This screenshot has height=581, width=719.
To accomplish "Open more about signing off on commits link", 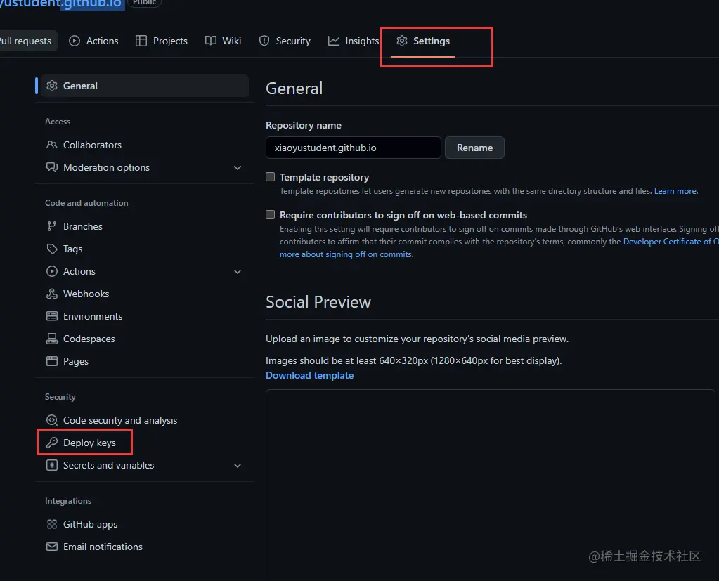I will (x=346, y=254).
